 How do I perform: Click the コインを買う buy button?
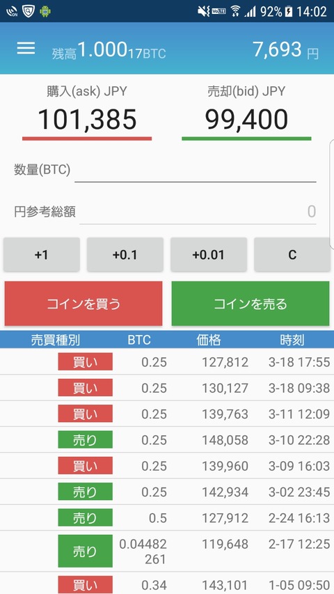(x=83, y=304)
